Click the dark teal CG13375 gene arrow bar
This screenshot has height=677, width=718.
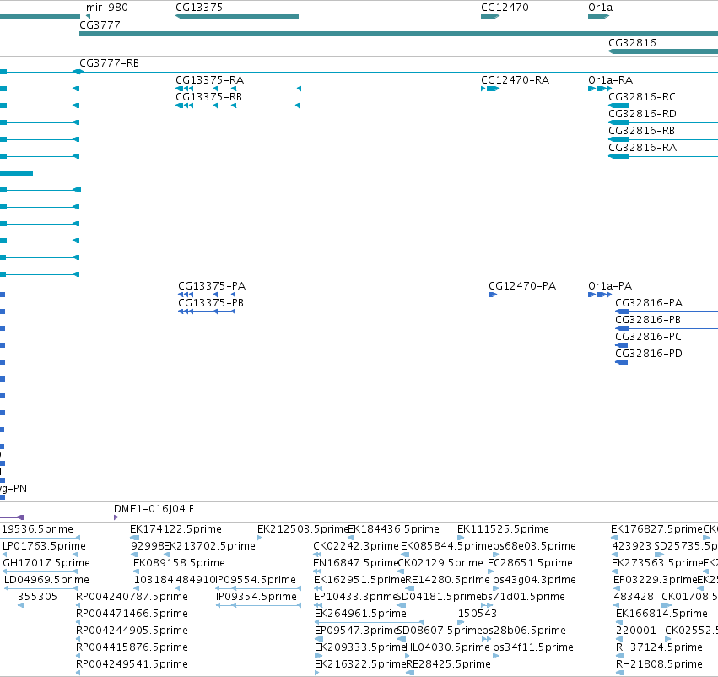237,16
